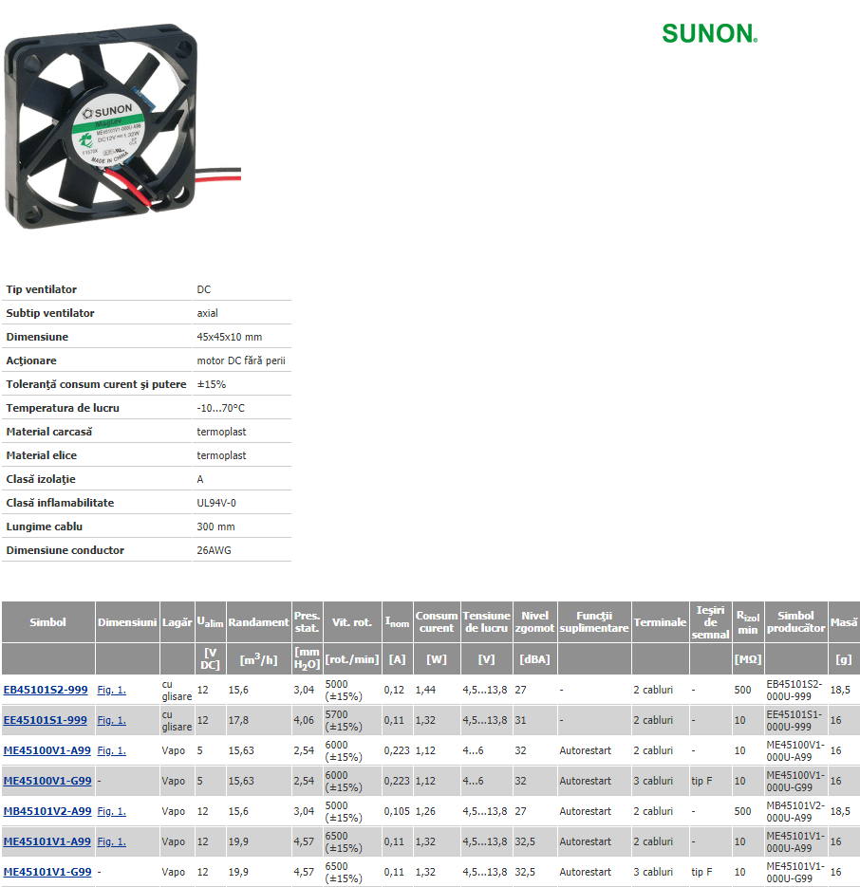This screenshot has width=860, height=887.
Task: Click 'Autorestart' in ME45100V1-A99 row
Action: (x=586, y=750)
